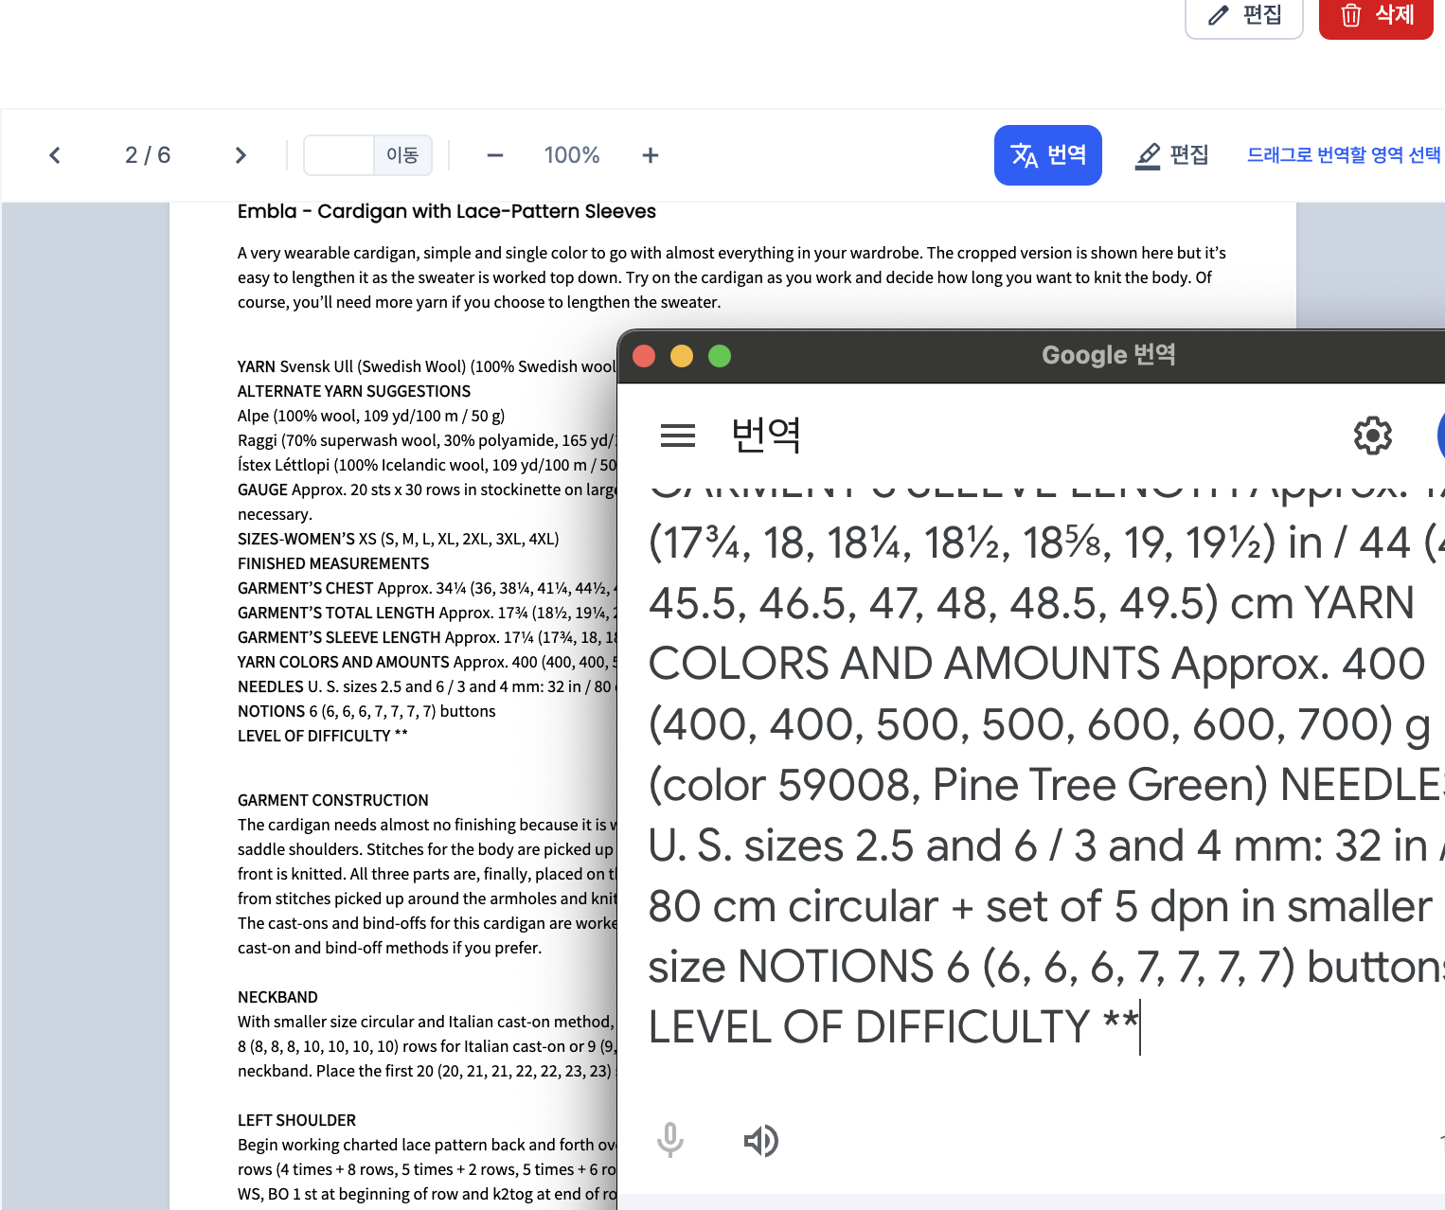Maximize the Google 번역 window with green button

pos(720,356)
